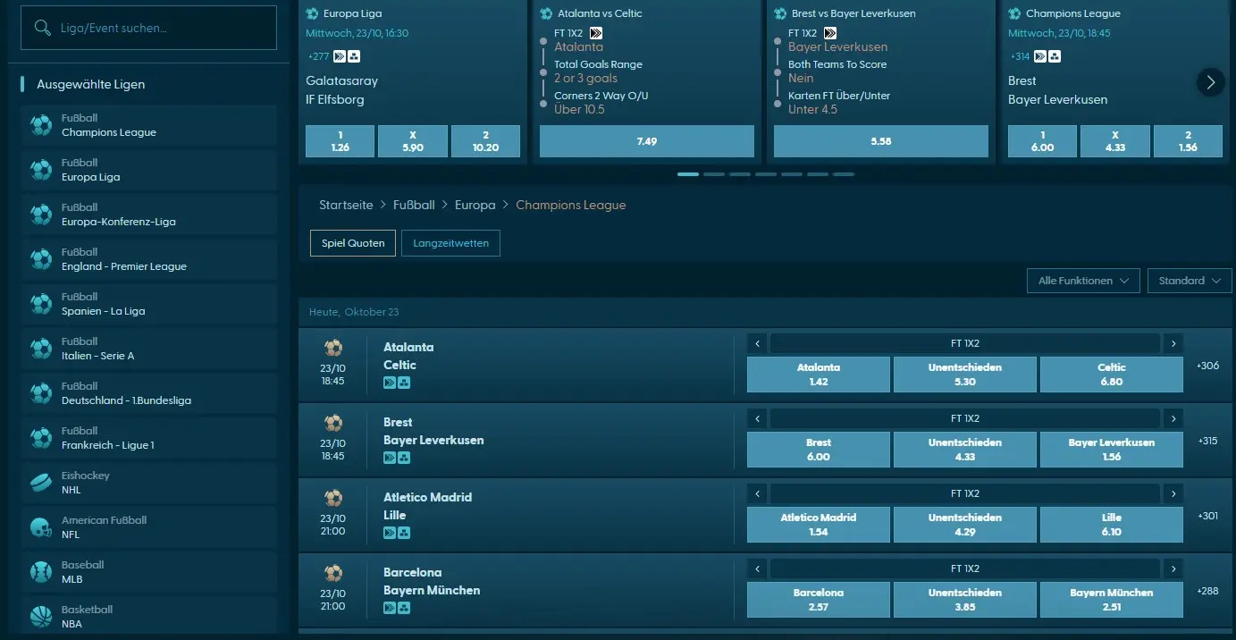Viewport: 1236px width, 640px height.
Task: Click the basketball icon for NBA
Action: click(41, 617)
